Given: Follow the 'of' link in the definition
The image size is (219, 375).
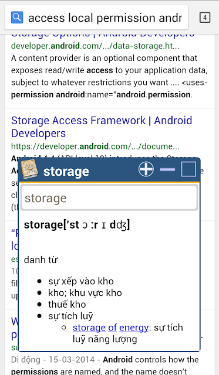Looking at the screenshot, I should coord(112,328).
